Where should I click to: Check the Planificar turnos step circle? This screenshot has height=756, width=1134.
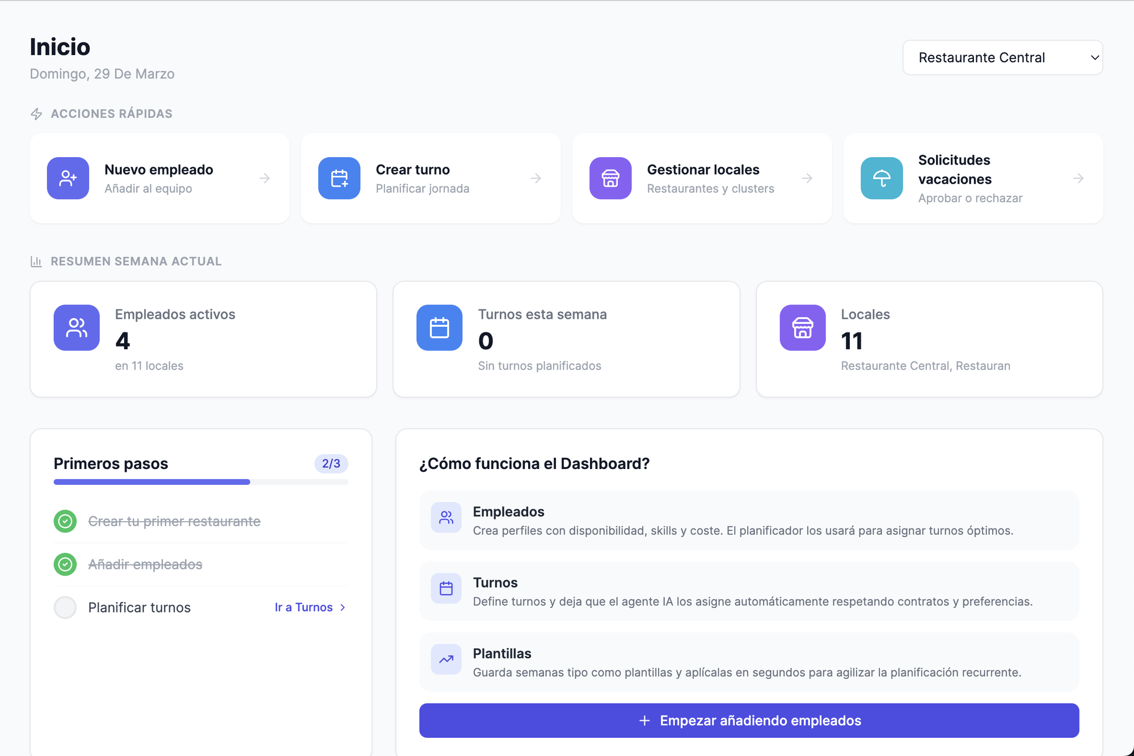65,607
